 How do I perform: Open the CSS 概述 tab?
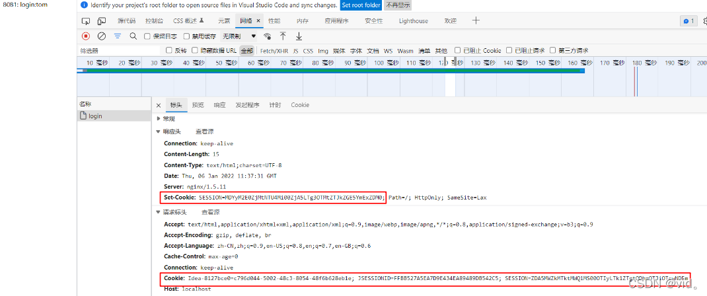(x=188, y=21)
